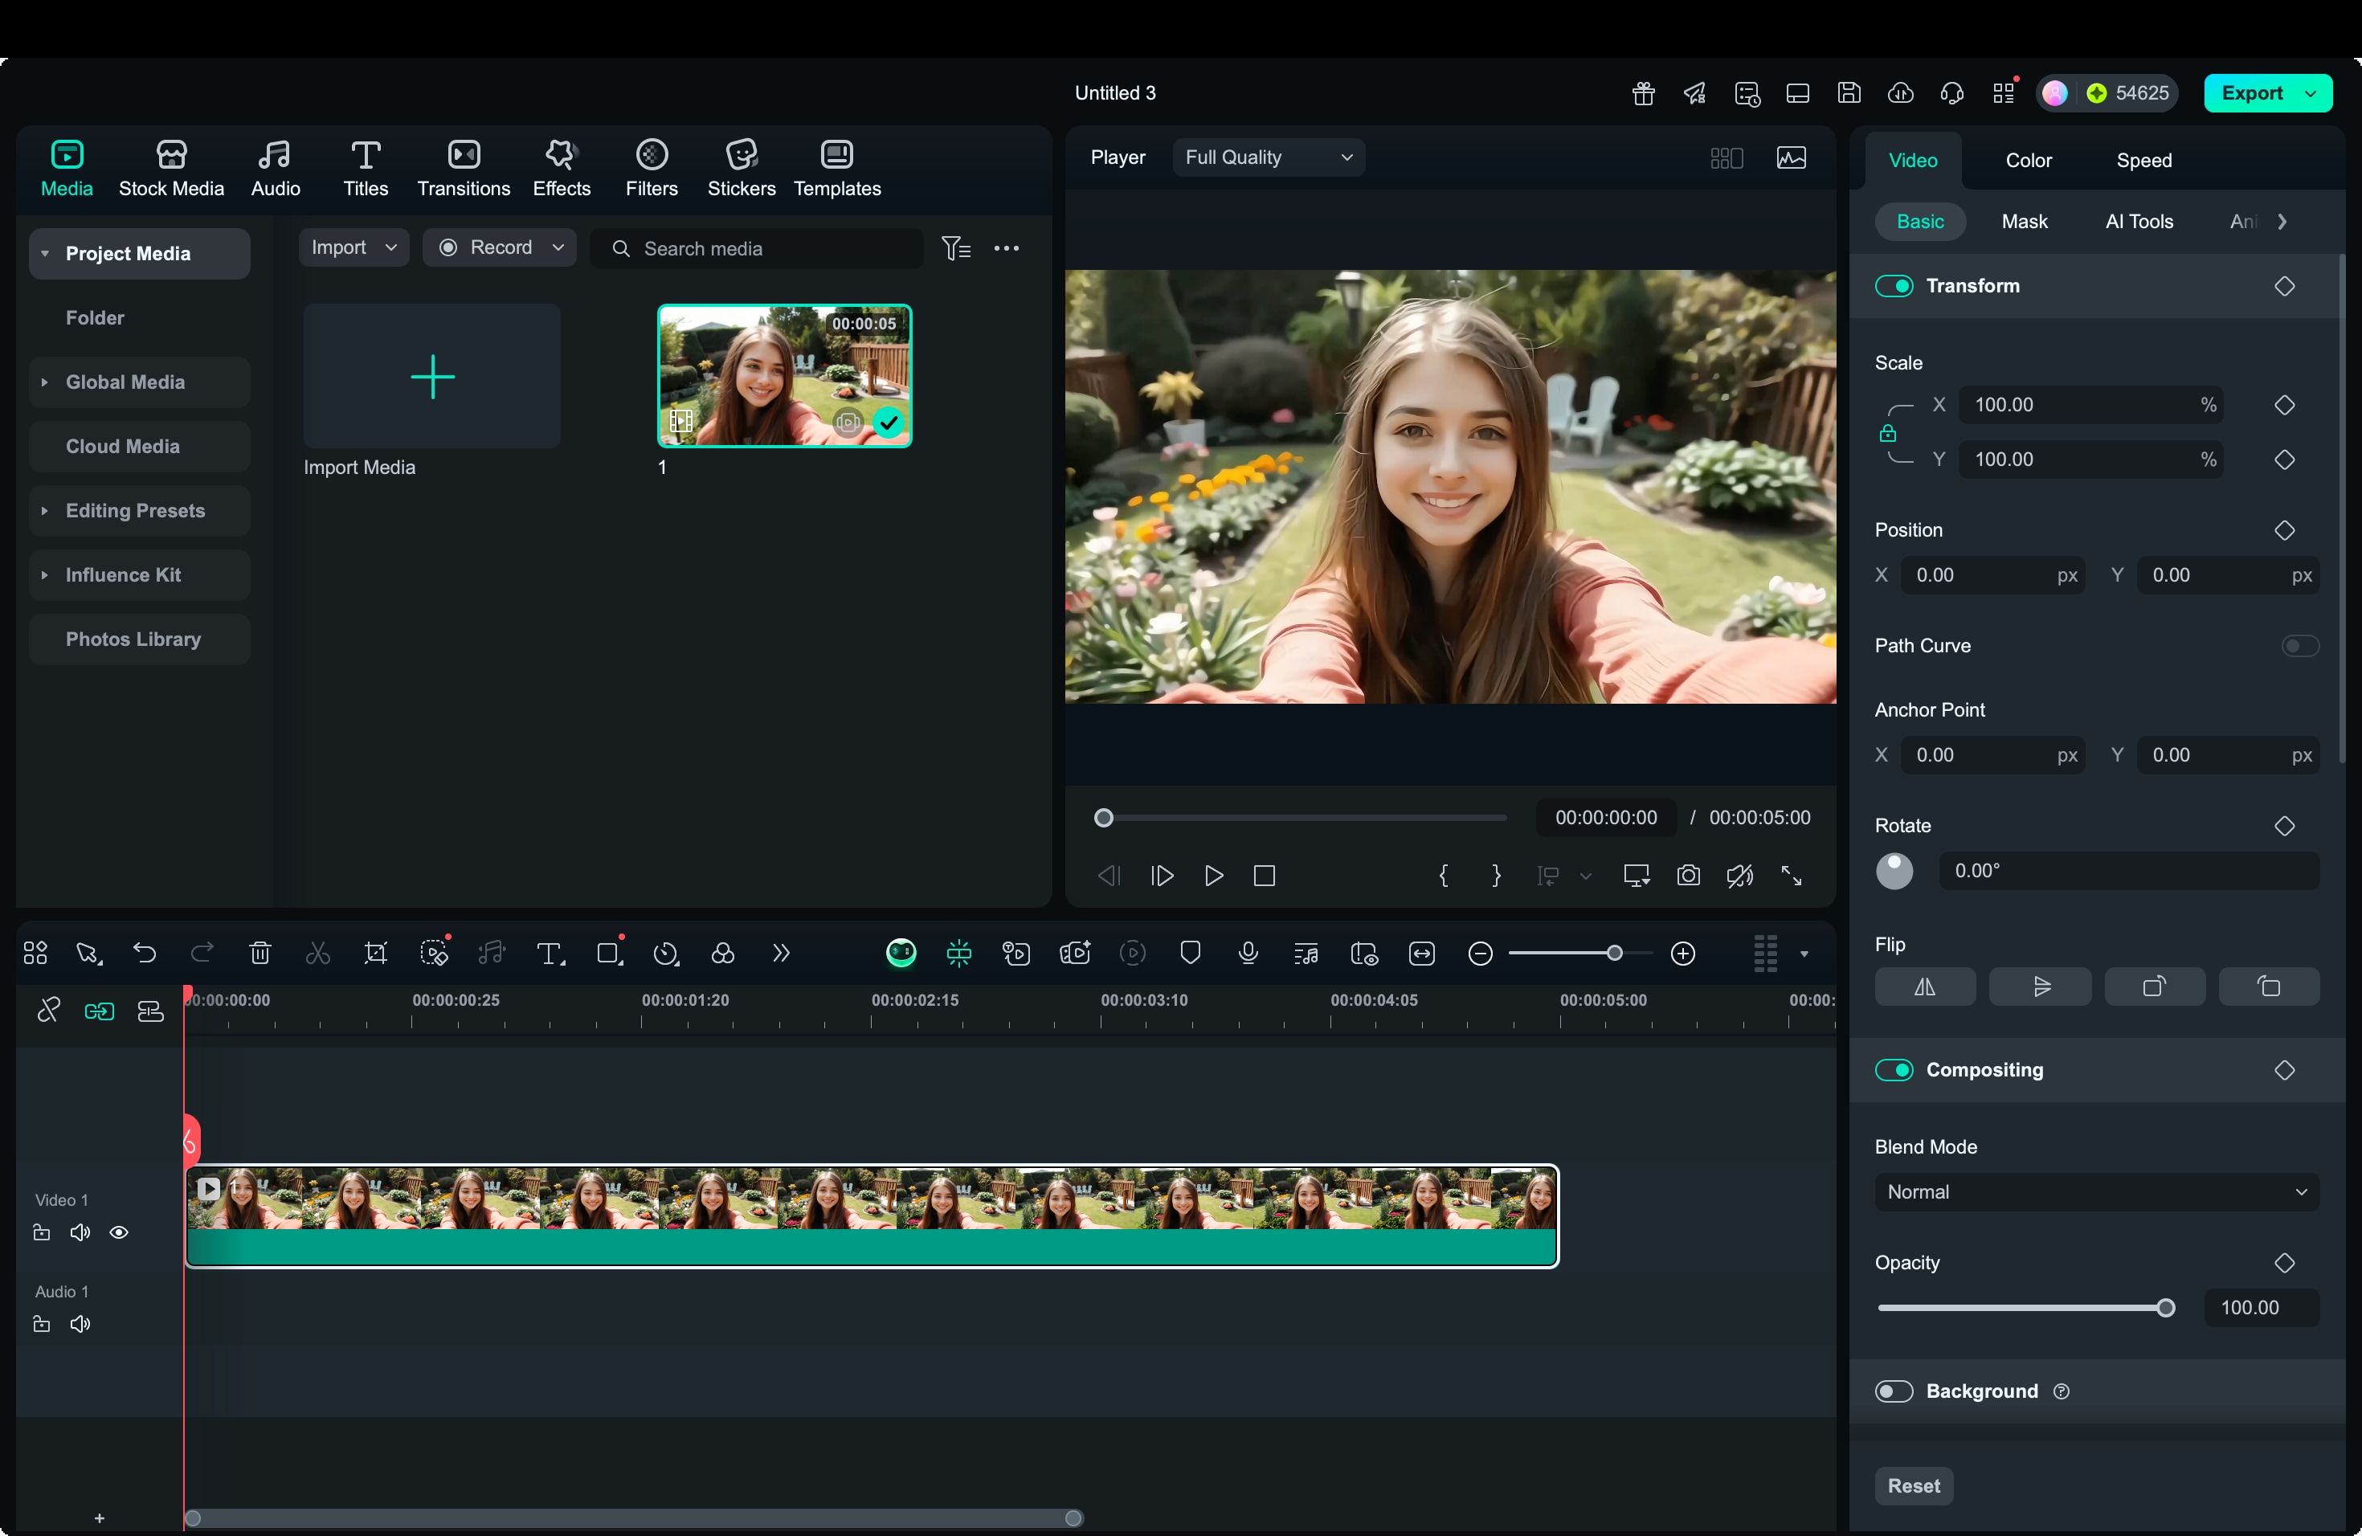This screenshot has height=1536, width=2362.
Task: Open the Mask sub-tab
Action: pos(2023,221)
